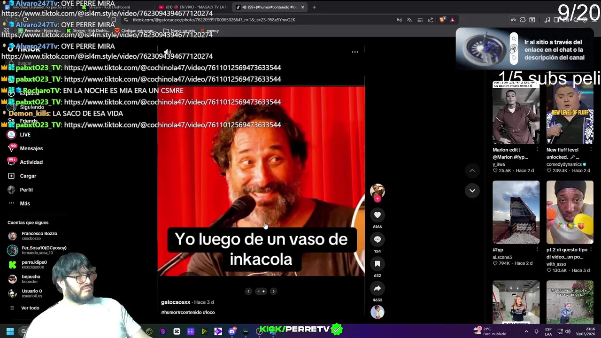Open volume control in system tray
This screenshot has width=601, height=338.
click(x=567, y=331)
